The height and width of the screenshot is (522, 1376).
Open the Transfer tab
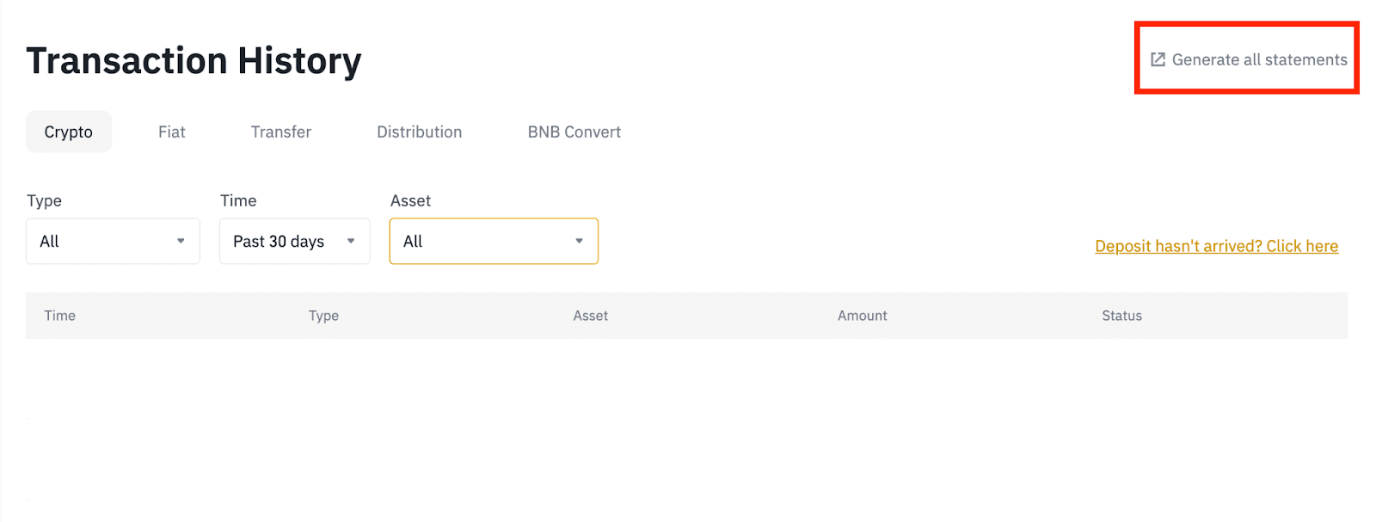click(x=281, y=132)
